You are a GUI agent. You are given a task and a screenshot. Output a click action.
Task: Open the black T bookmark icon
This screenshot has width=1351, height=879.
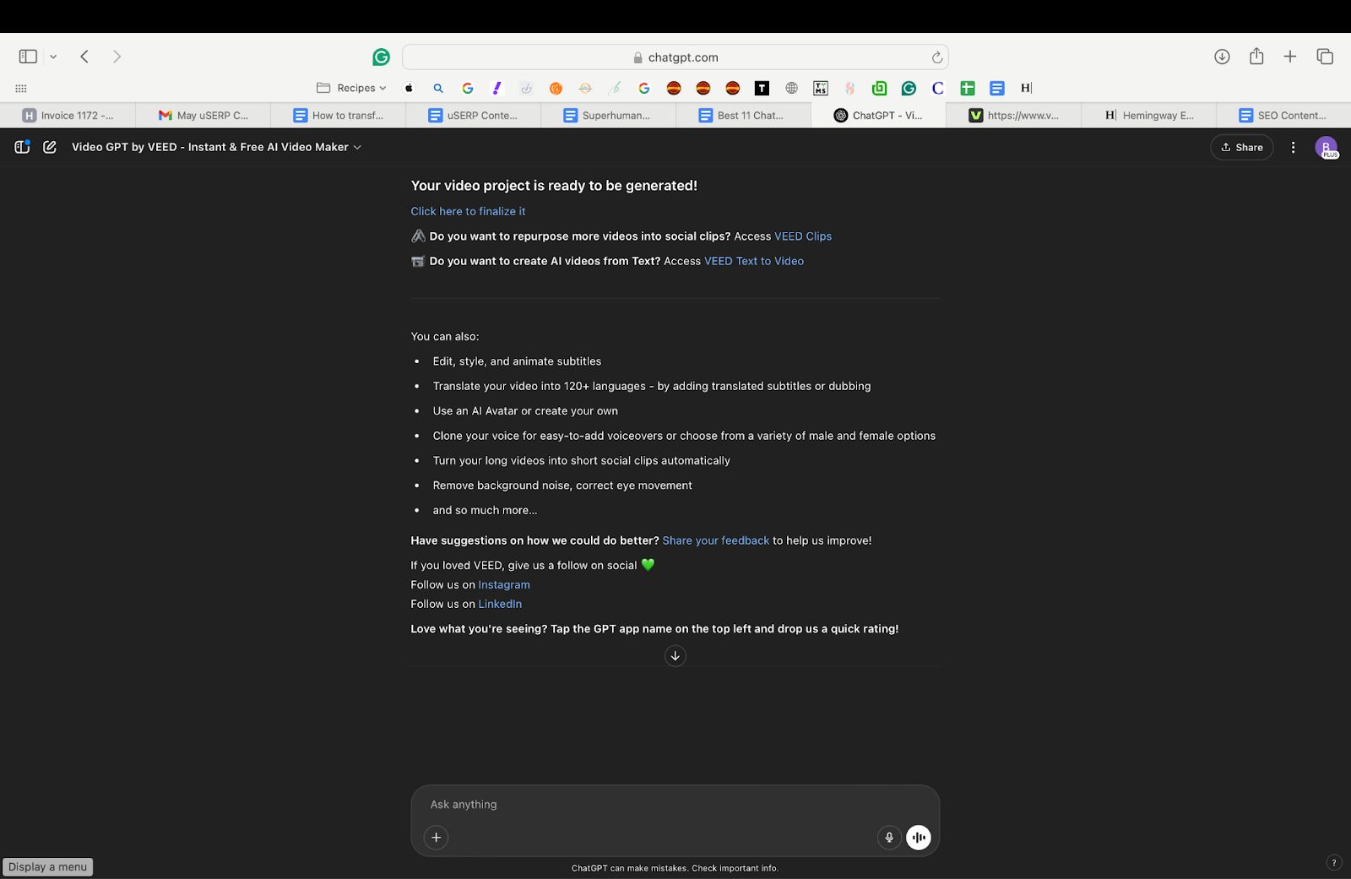pyautogui.click(x=762, y=88)
